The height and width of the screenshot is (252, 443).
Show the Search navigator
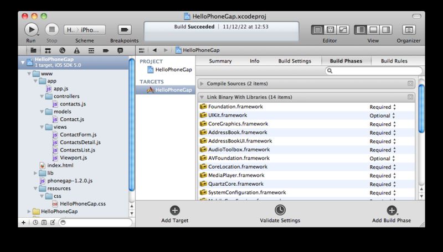[62, 50]
